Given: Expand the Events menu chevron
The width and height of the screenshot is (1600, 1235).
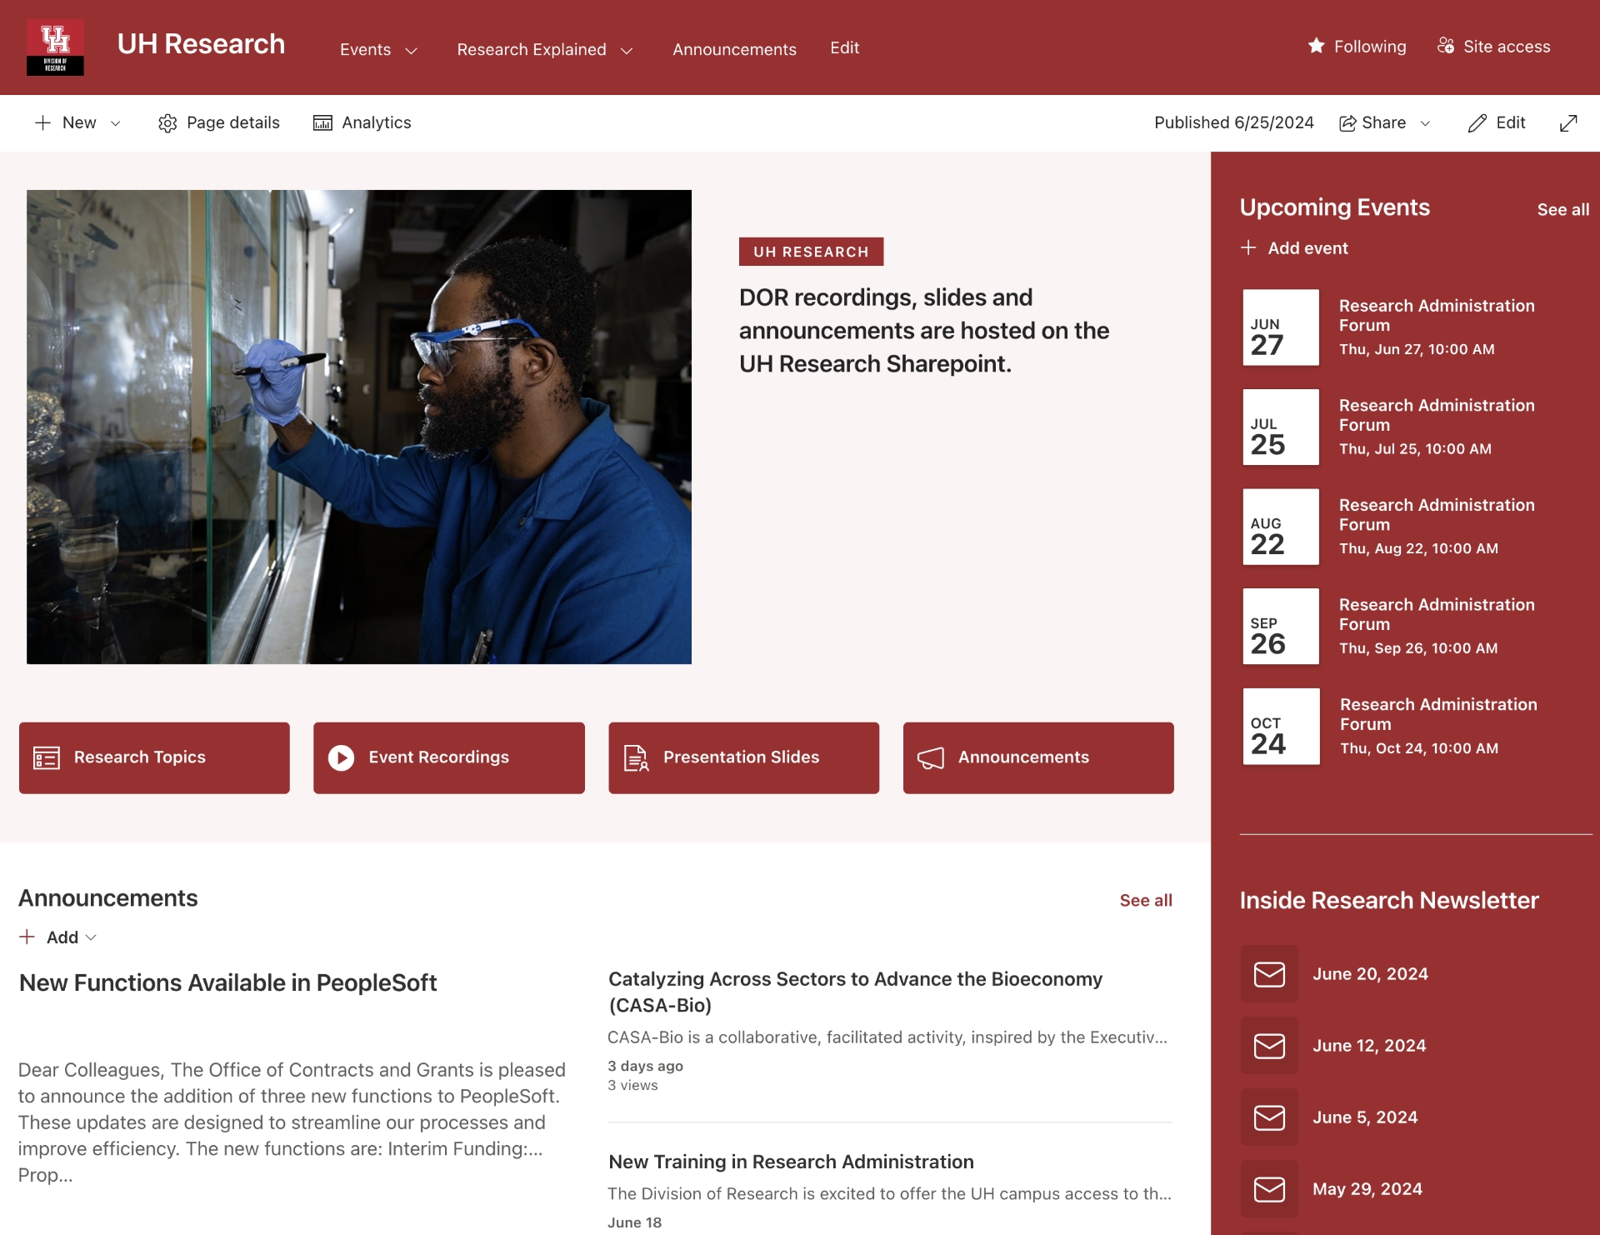Looking at the screenshot, I should (411, 50).
